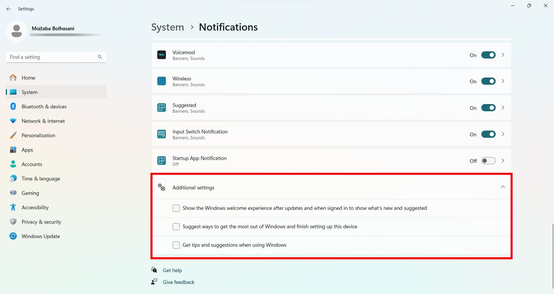Click the Additional settings gears icon
The image size is (554, 294).
(162, 187)
